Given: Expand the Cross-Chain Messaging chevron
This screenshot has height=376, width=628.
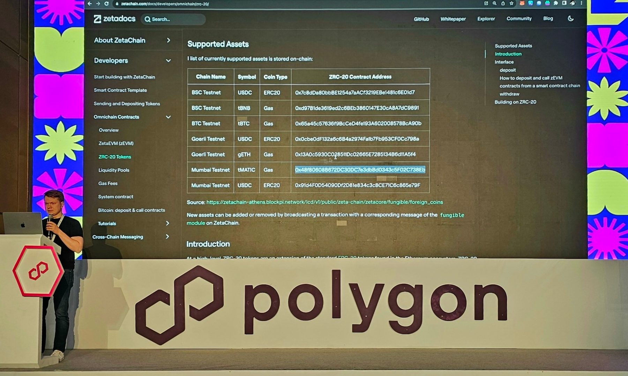Looking at the screenshot, I should tap(167, 236).
